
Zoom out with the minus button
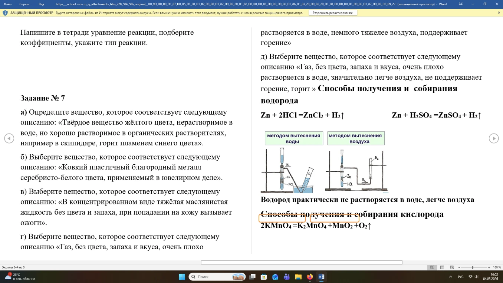459,267
